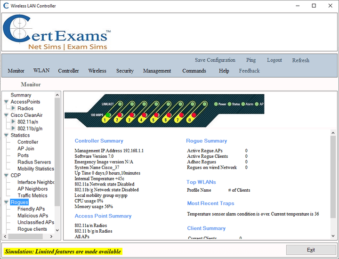Click the Alarm LED indicator
Viewport: 339px width, 259px height.
[x=243, y=104]
